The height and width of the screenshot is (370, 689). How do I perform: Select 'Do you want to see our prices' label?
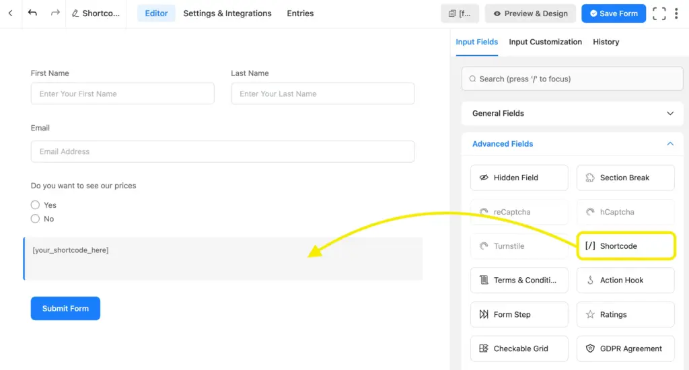(x=83, y=186)
